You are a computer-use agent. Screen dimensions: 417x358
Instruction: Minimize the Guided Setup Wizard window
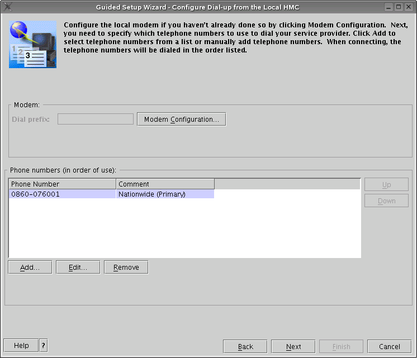pos(388,7)
